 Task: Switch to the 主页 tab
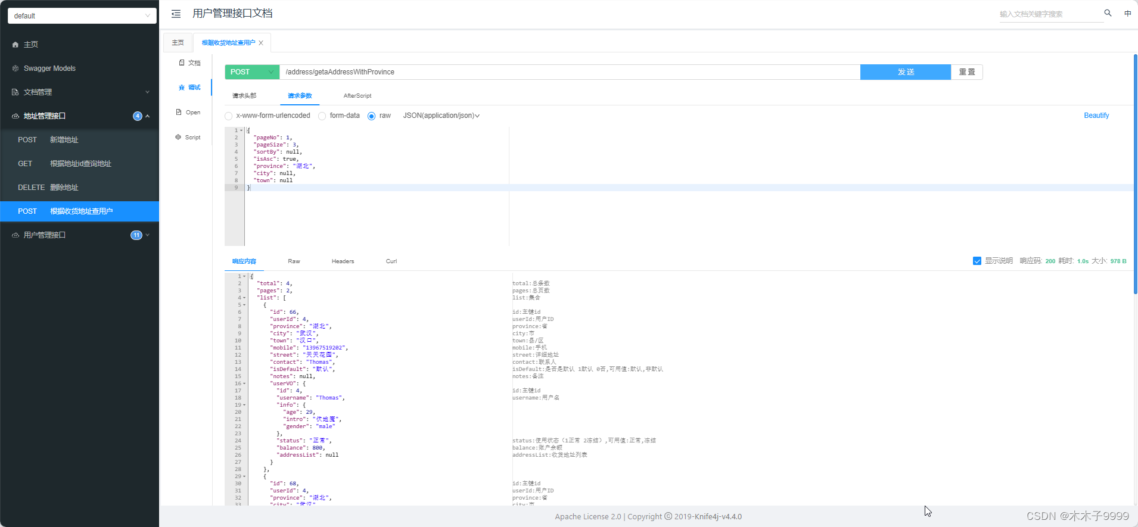pos(178,43)
